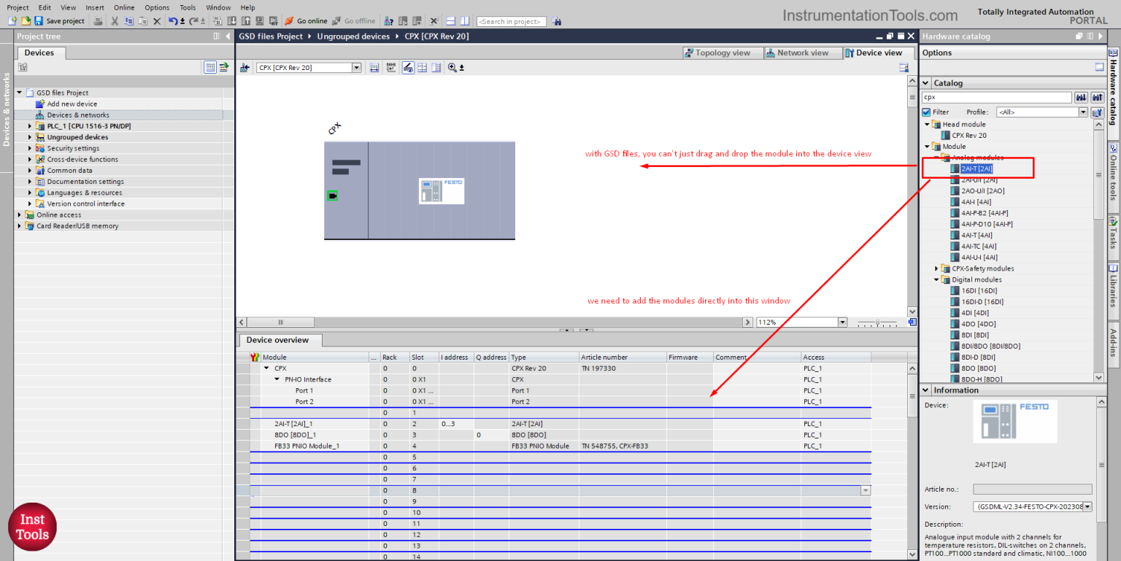
Task: Open the zoom level dropdown showing 112%
Action: pyautogui.click(x=842, y=321)
